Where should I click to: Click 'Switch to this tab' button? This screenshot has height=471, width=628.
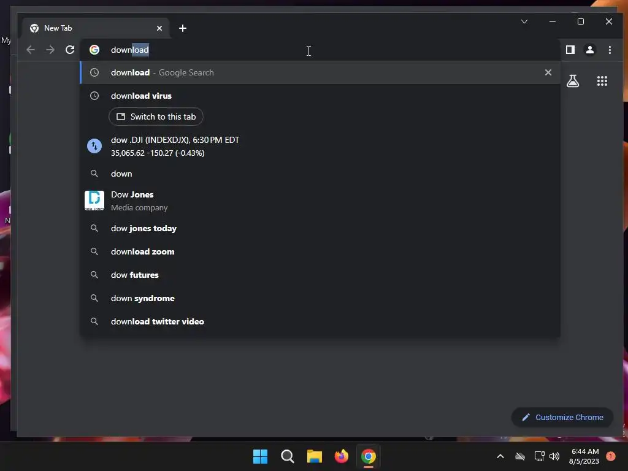156,117
